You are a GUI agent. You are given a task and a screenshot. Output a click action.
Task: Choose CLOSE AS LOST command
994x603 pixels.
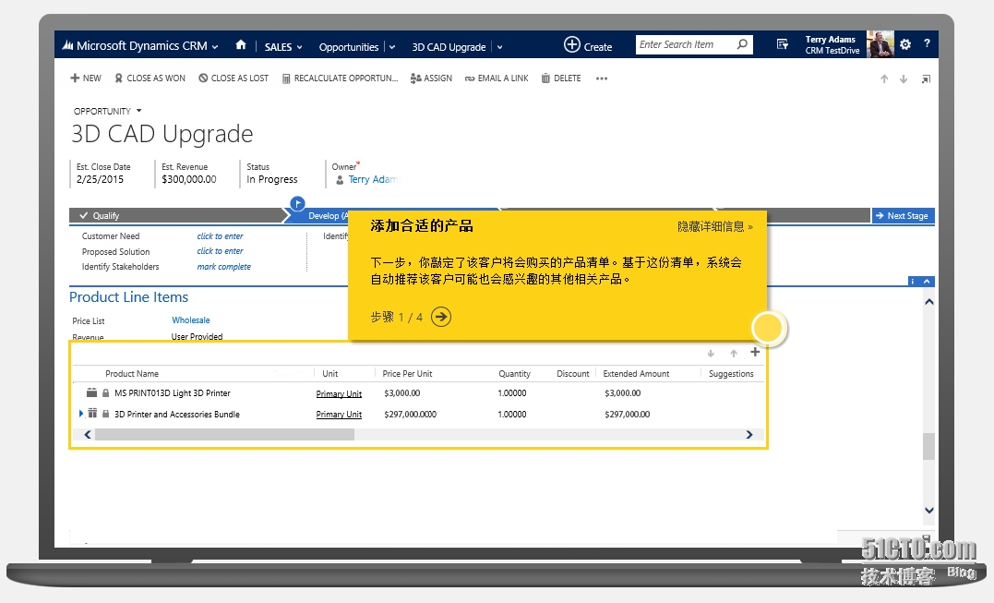tap(234, 78)
